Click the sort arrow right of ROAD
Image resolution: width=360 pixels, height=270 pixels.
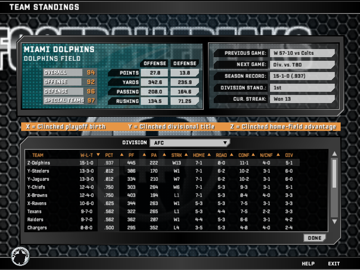[231, 154]
